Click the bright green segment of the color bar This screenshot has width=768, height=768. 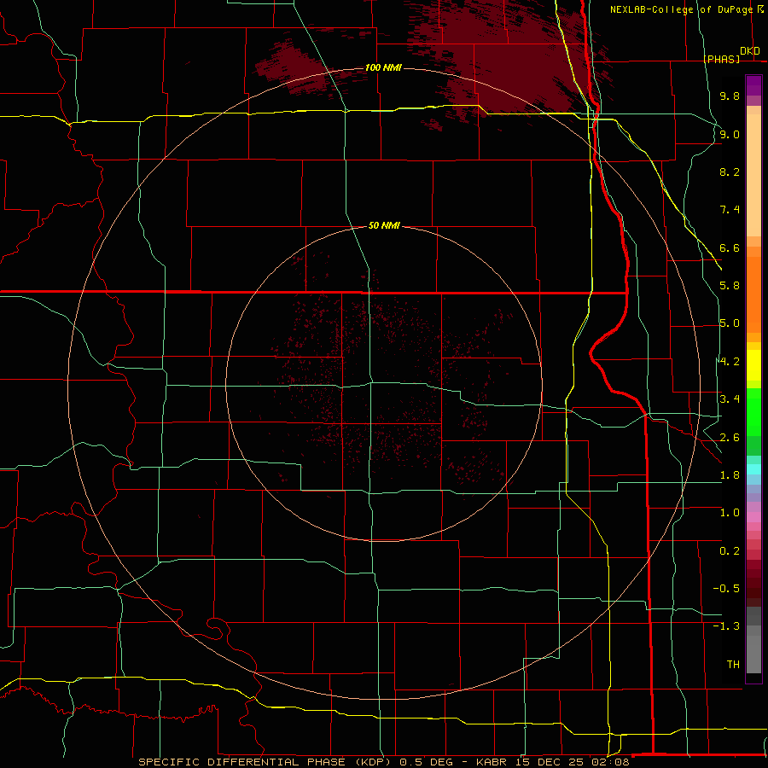pos(753,413)
